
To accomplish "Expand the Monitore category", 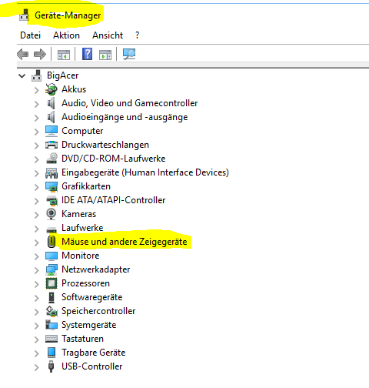I will point(37,256).
